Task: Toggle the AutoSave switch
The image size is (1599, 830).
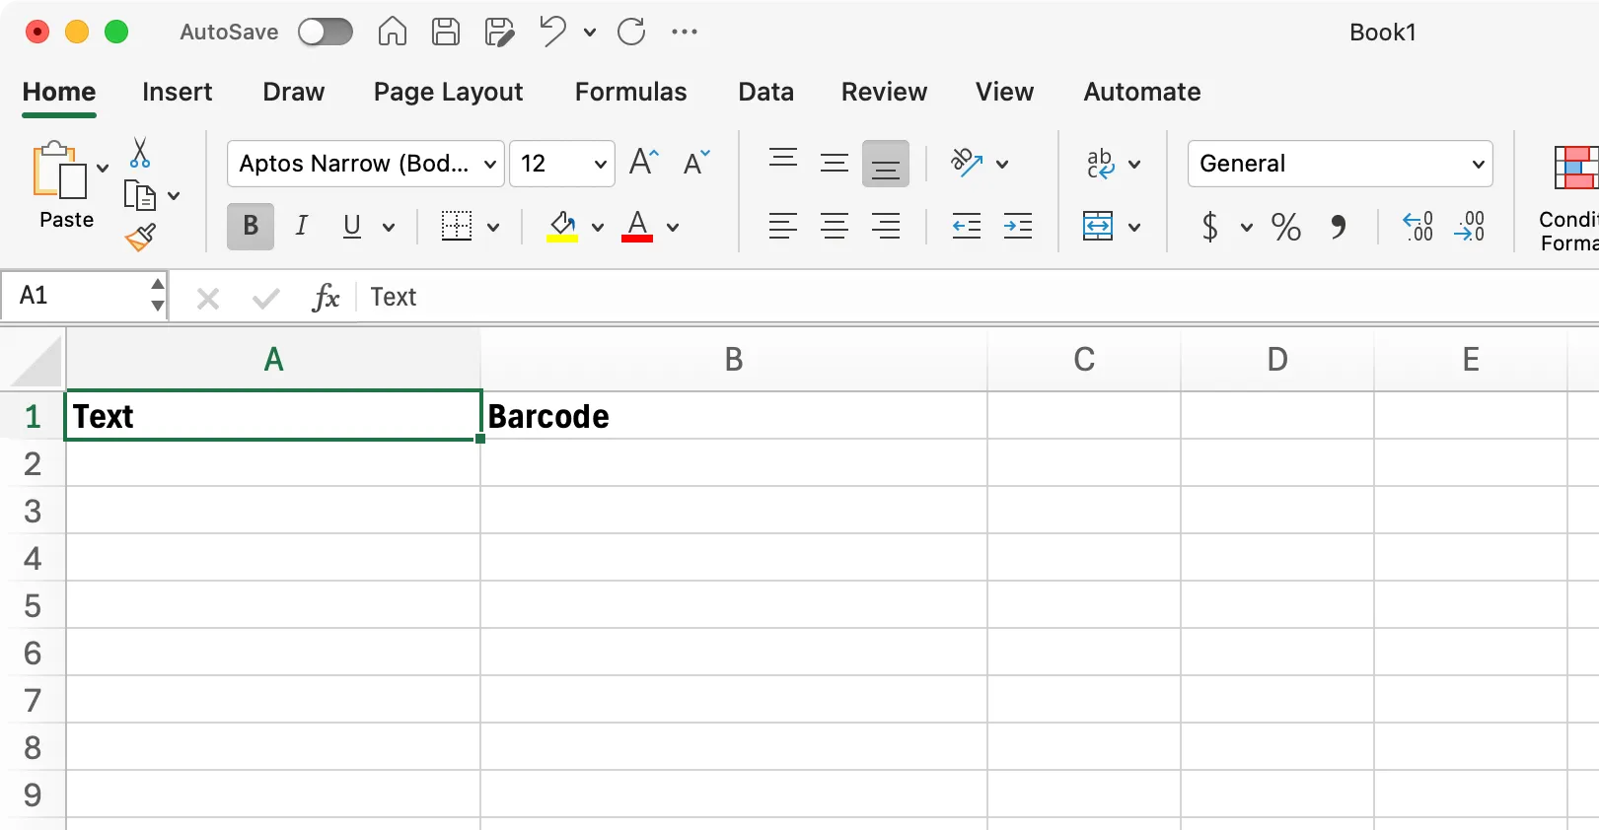Action: pos(326,32)
